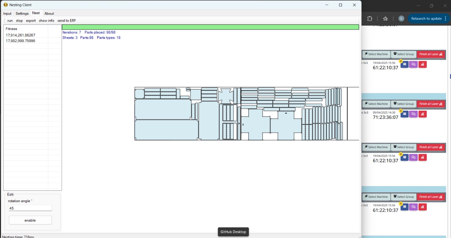This screenshot has height=238, width=451.
Task: Maximize the Nesting Client window
Action: [x=341, y=5]
